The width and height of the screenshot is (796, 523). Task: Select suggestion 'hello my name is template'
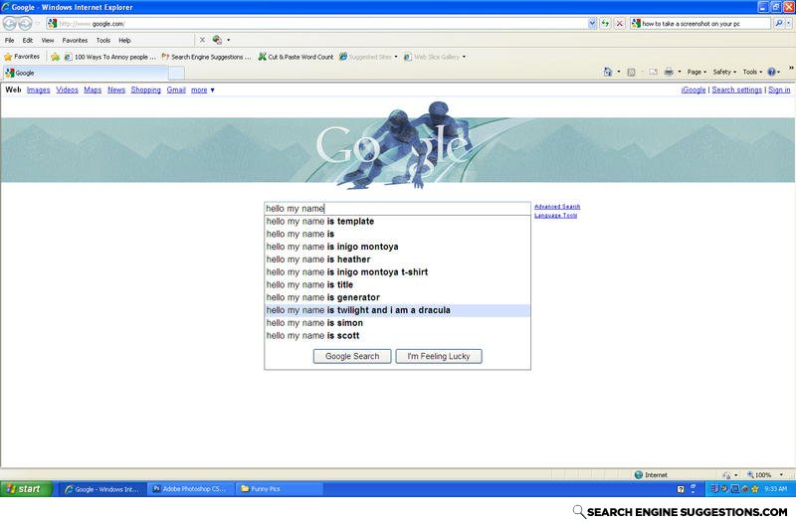(x=397, y=221)
